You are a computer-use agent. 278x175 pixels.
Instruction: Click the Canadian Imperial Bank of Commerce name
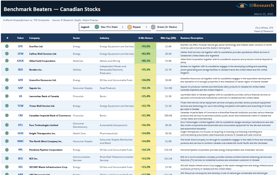(x=50, y=116)
